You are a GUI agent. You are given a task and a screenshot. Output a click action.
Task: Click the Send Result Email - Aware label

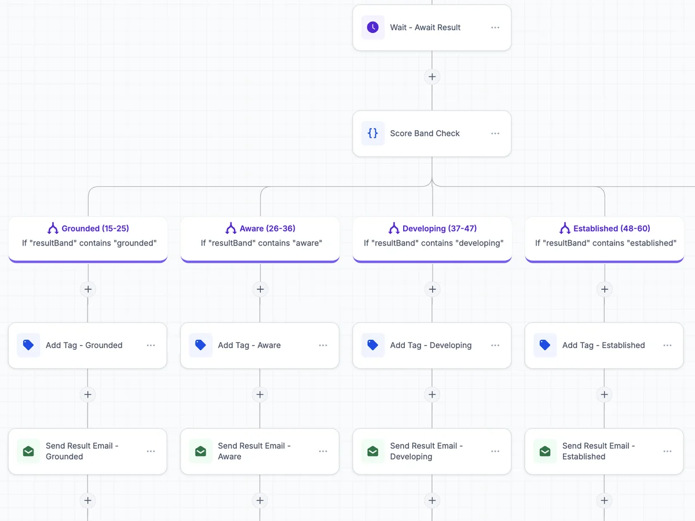pyautogui.click(x=254, y=451)
